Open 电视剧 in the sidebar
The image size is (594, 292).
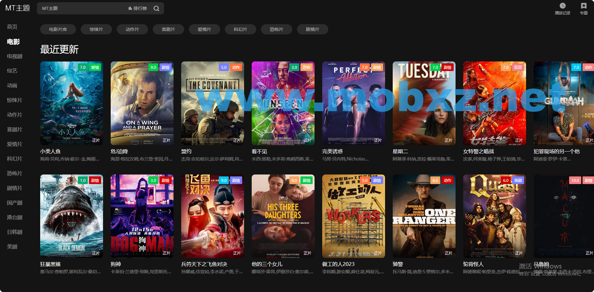pos(15,56)
